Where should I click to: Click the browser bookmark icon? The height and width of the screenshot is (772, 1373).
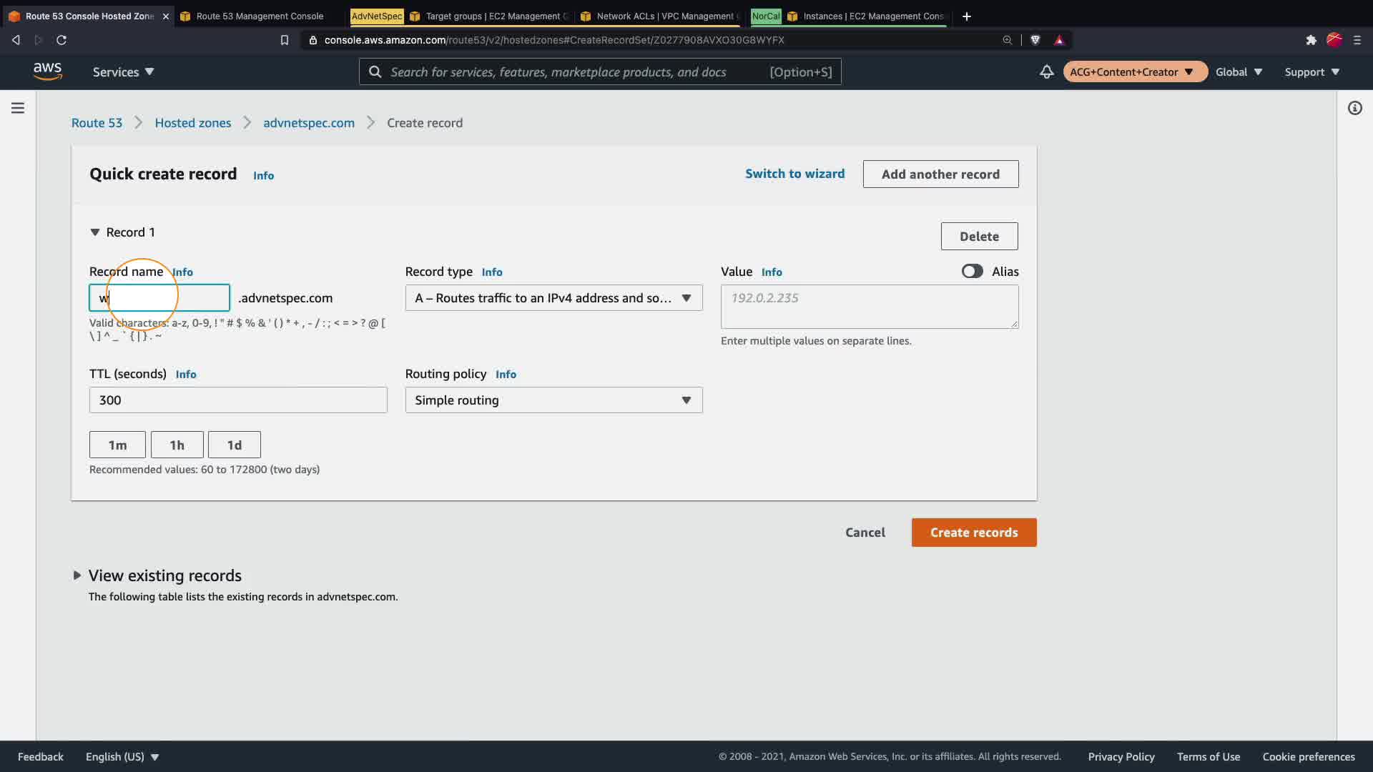[285, 40]
